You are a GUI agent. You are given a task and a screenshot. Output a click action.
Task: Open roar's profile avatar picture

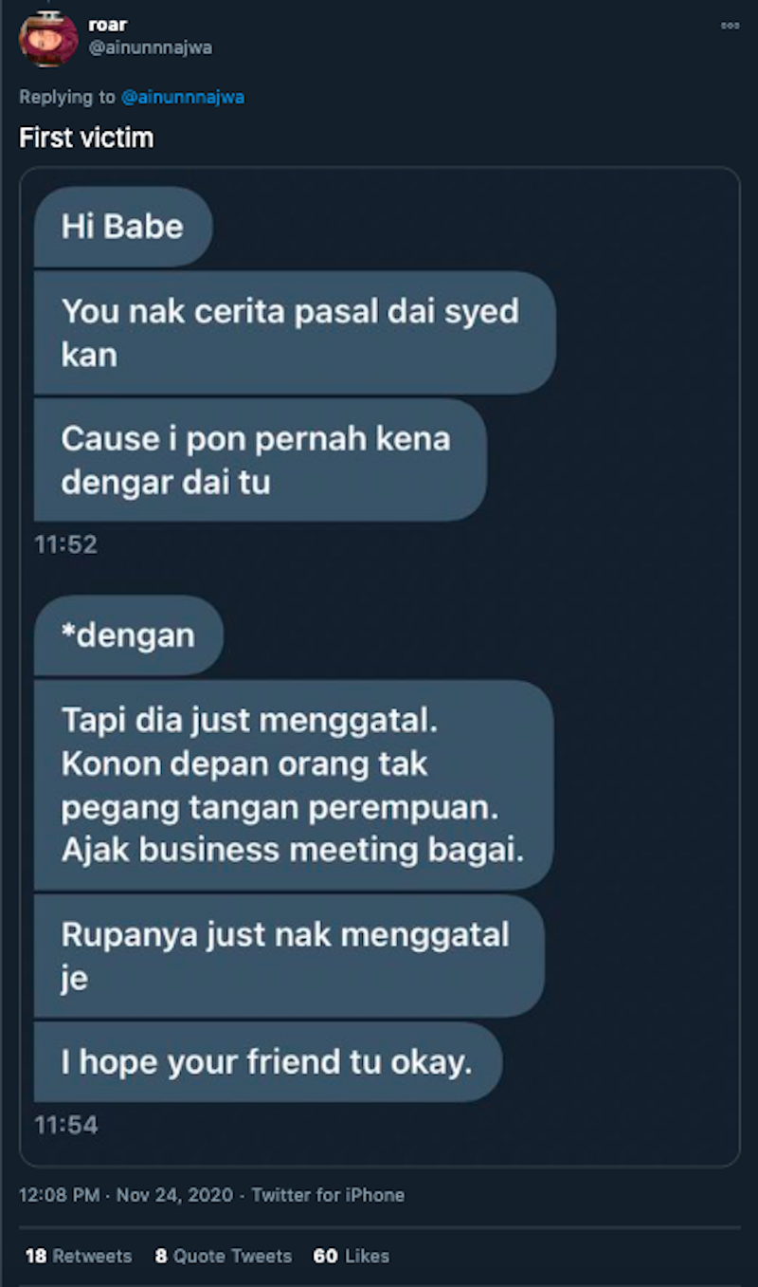(x=47, y=37)
